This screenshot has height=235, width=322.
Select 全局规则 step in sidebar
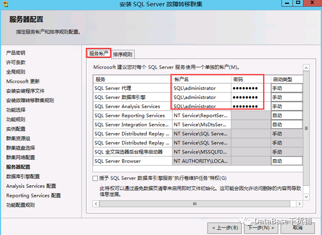tap(16, 72)
